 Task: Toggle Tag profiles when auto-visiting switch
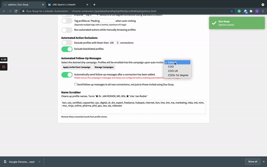point(67,21)
